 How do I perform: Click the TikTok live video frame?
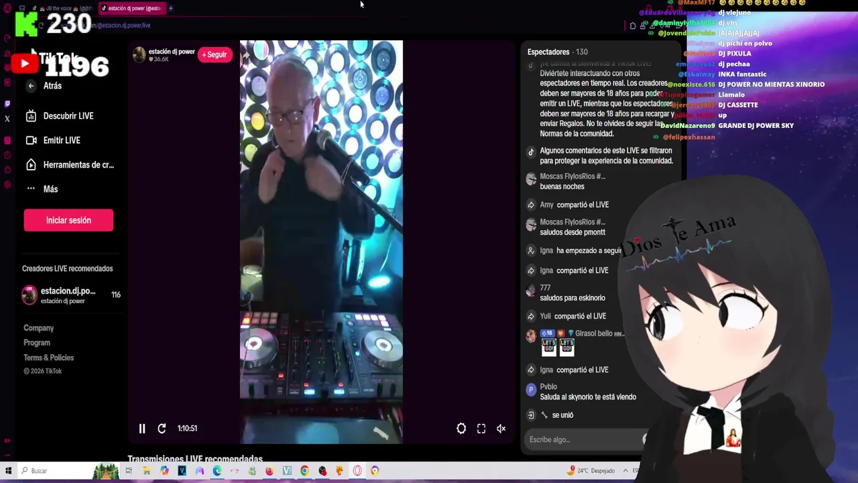(x=321, y=241)
